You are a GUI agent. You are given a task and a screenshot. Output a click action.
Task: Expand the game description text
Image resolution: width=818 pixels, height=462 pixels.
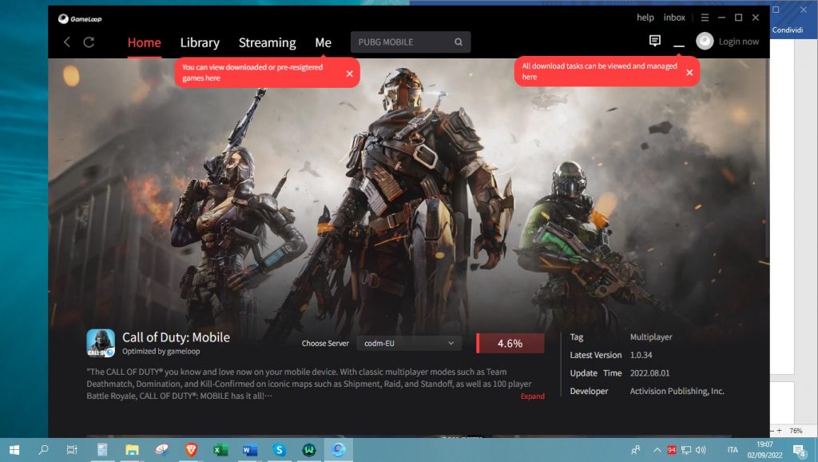[533, 396]
